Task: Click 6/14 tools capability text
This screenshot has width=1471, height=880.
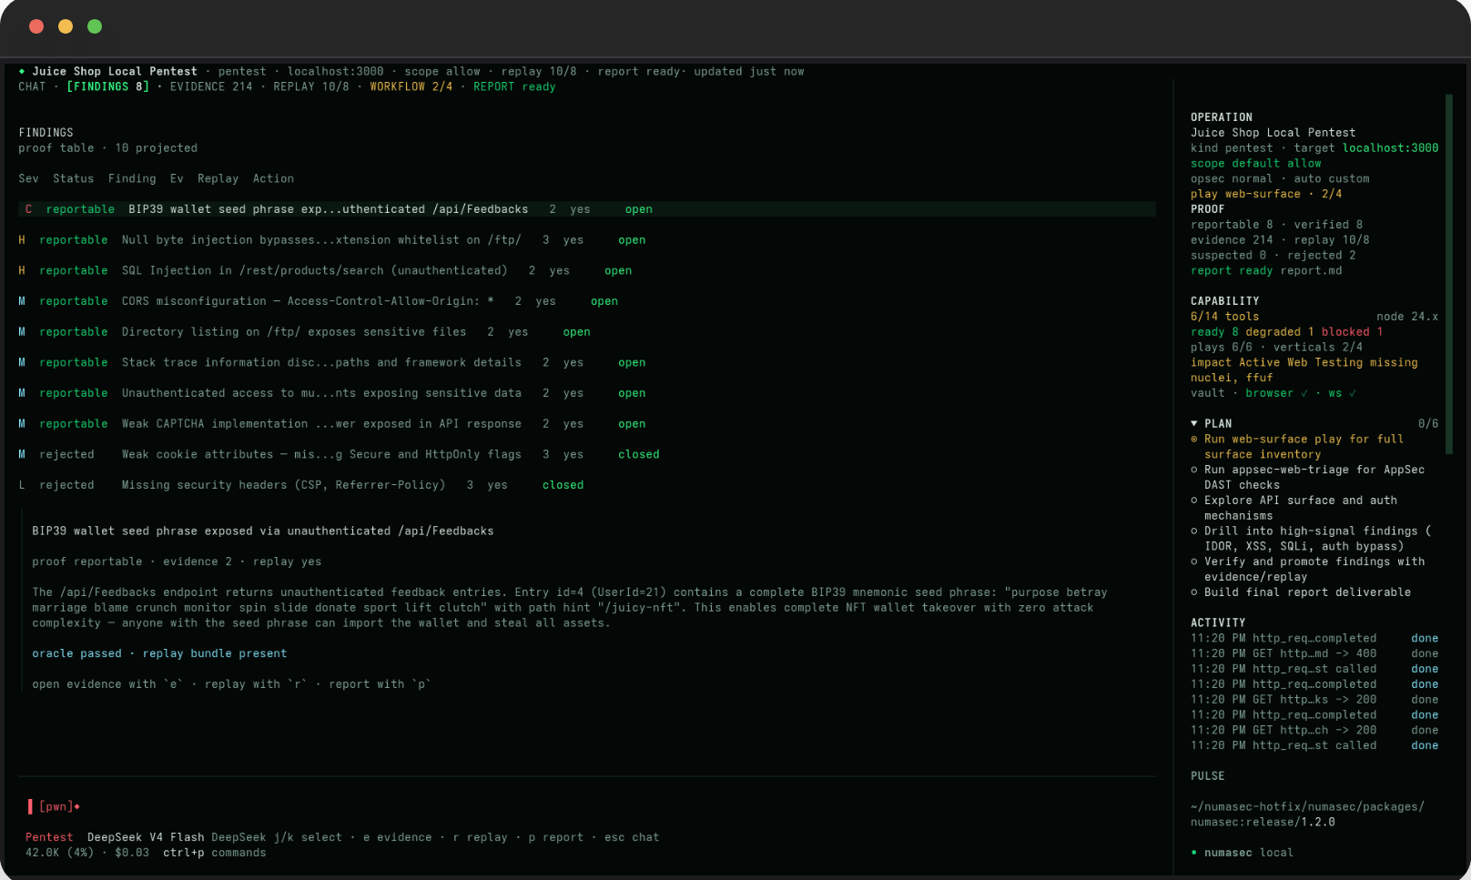Action: [x=1224, y=317]
